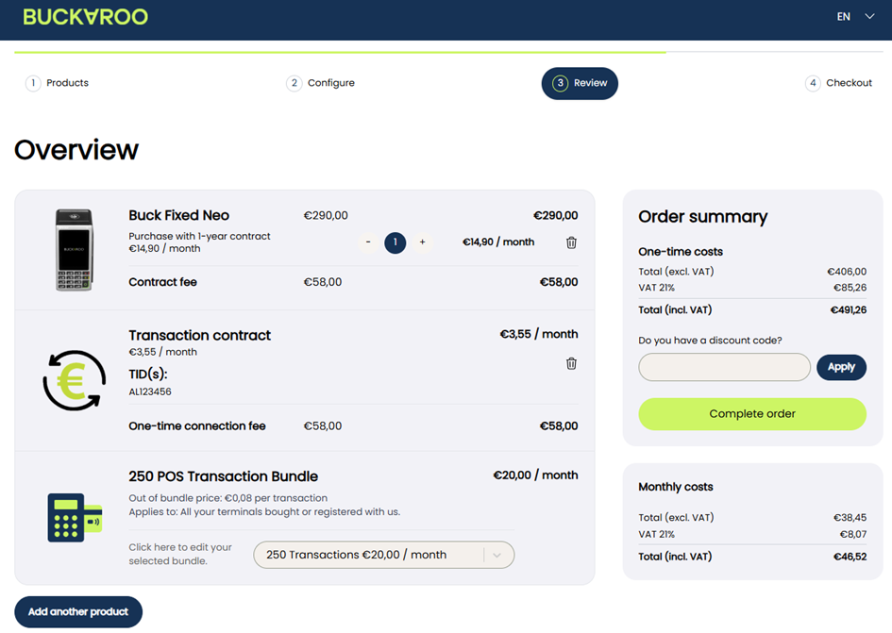Click '€20,00 / month' bundle price

(x=535, y=475)
